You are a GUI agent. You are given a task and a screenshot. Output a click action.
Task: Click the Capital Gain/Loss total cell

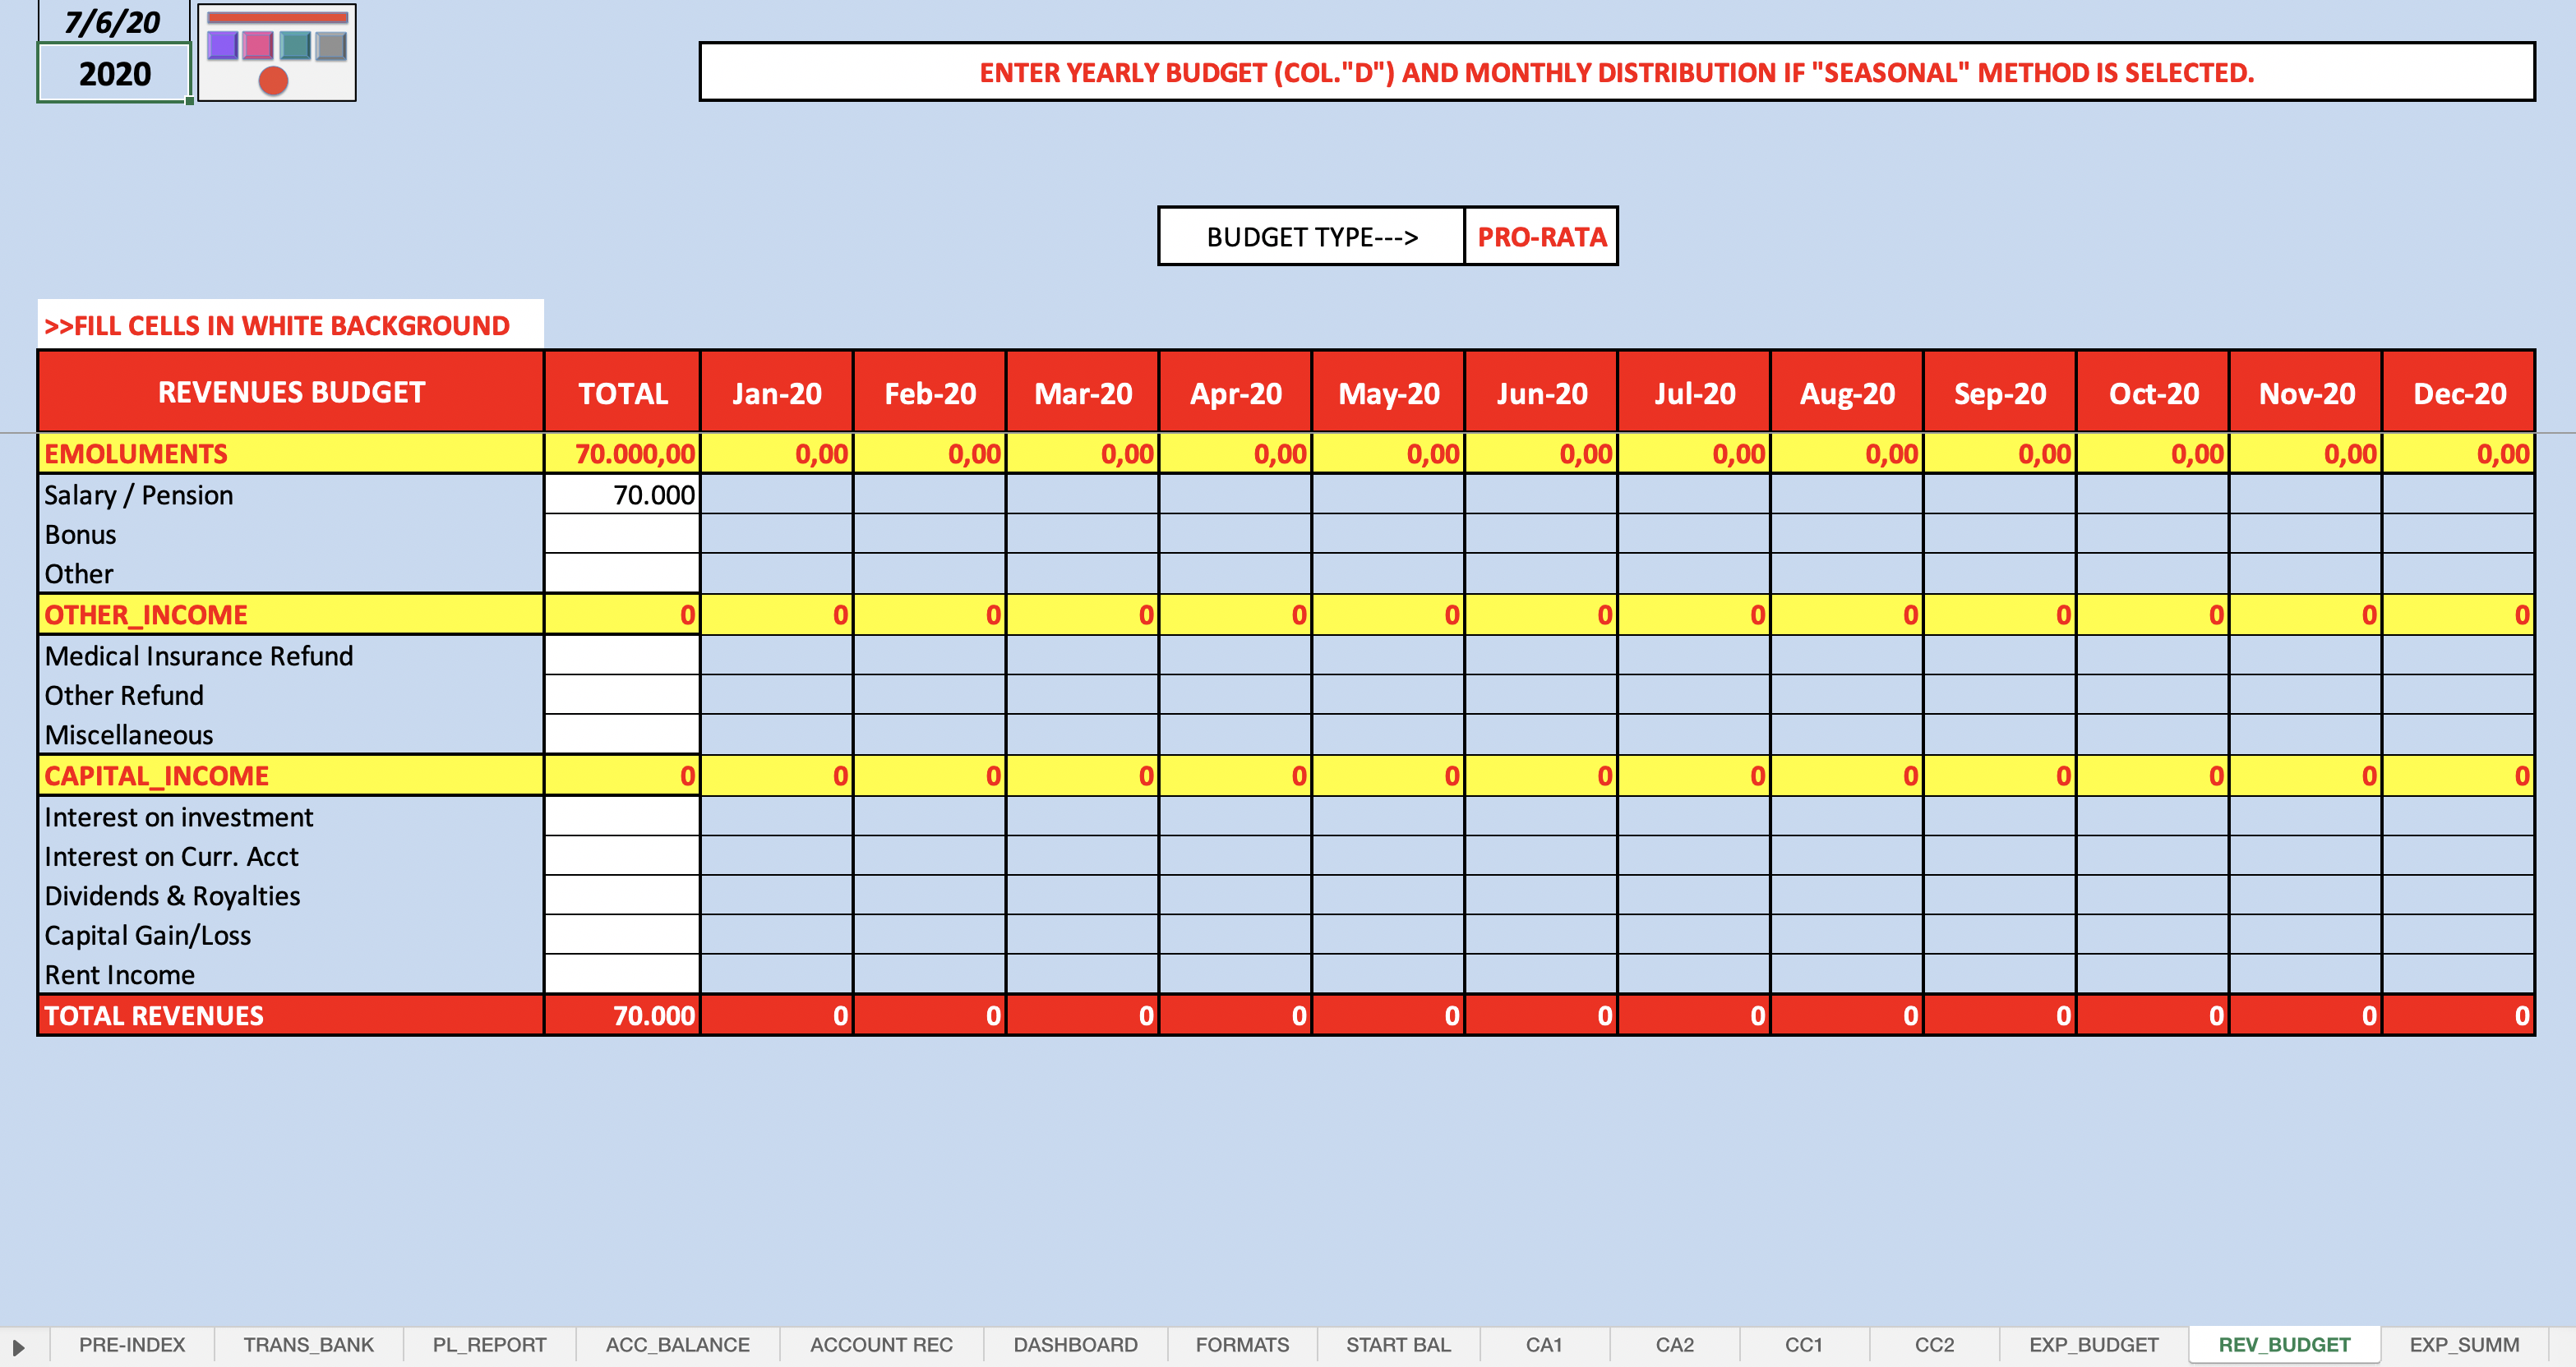622,934
